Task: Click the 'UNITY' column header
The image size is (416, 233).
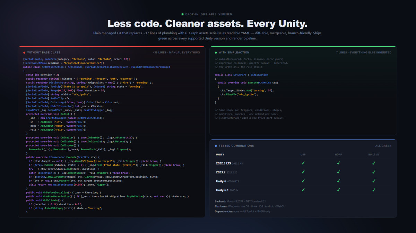Action: coord(220,154)
